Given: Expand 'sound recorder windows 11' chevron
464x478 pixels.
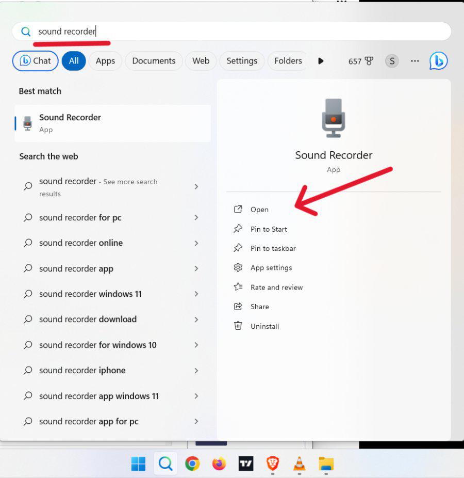Looking at the screenshot, I should click(196, 294).
